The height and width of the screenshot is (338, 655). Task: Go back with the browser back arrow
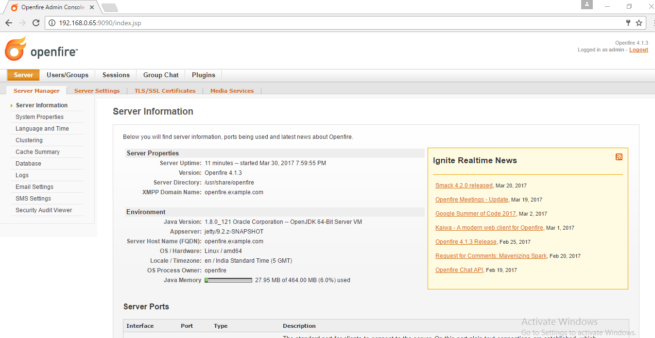(x=9, y=23)
